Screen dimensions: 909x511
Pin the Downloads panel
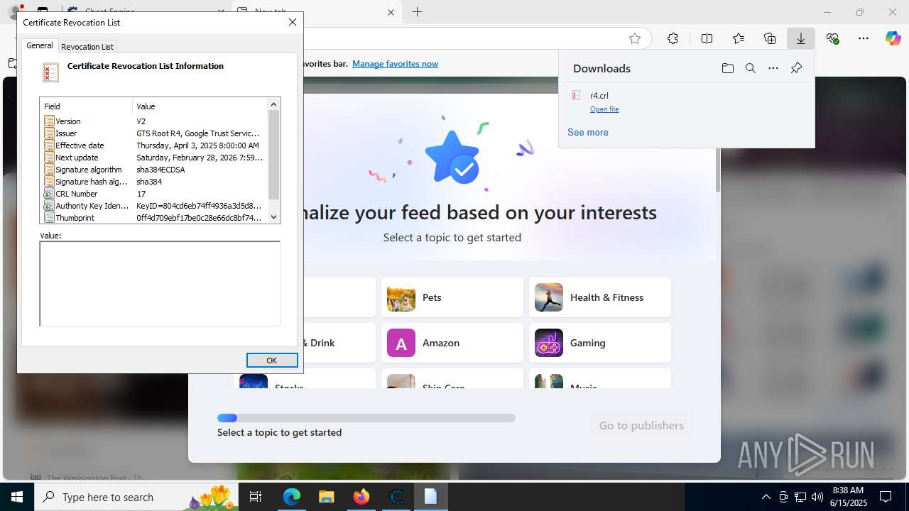tap(796, 68)
